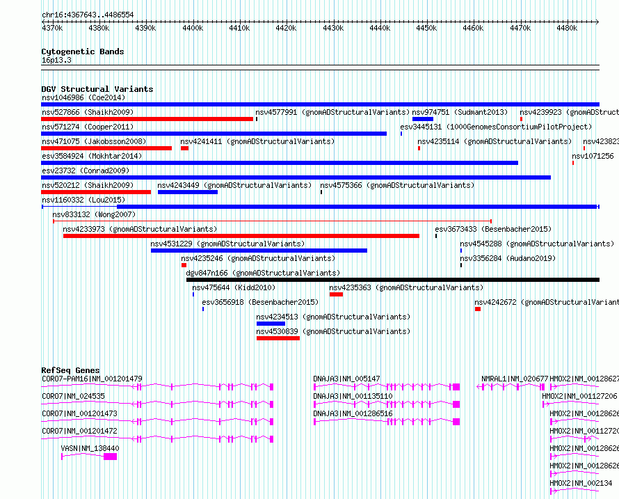619x499 pixels.
Task: Open the nsv4235114 gnomAD variant label
Action: 495,141
